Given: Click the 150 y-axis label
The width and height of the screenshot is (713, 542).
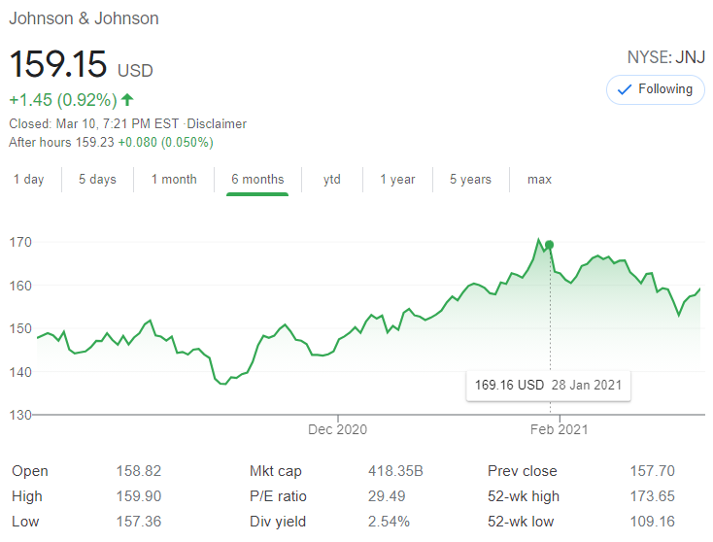Looking at the screenshot, I should click(20, 328).
